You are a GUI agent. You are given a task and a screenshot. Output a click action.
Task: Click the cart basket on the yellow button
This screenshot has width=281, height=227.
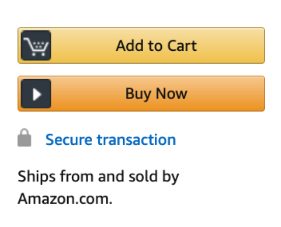click(x=36, y=47)
